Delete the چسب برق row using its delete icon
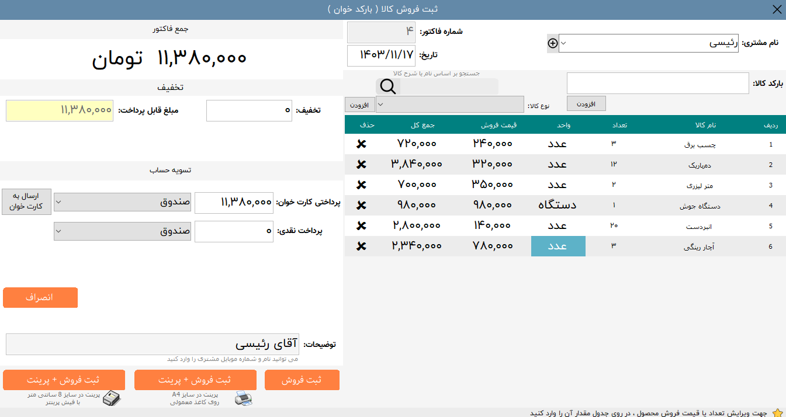Viewport: 786px width, 417px height. tap(362, 144)
